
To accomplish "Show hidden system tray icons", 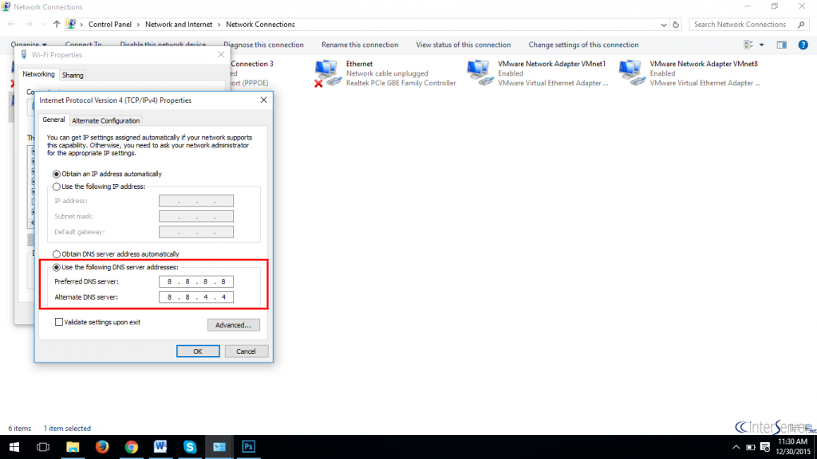I will coord(736,447).
